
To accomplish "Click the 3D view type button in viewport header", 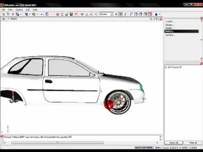I will pos(3,19).
